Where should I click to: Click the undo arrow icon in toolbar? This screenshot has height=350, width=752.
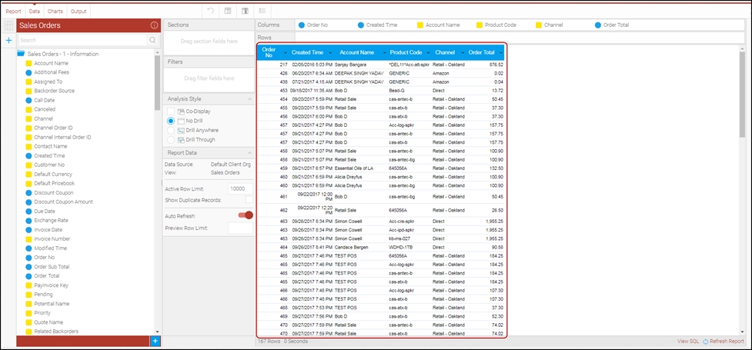click(x=211, y=11)
